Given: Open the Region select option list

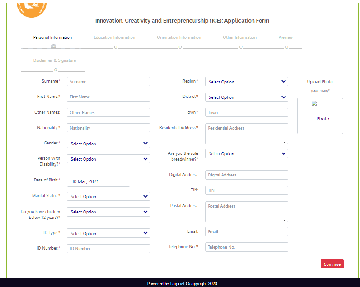Looking at the screenshot, I should (x=246, y=82).
